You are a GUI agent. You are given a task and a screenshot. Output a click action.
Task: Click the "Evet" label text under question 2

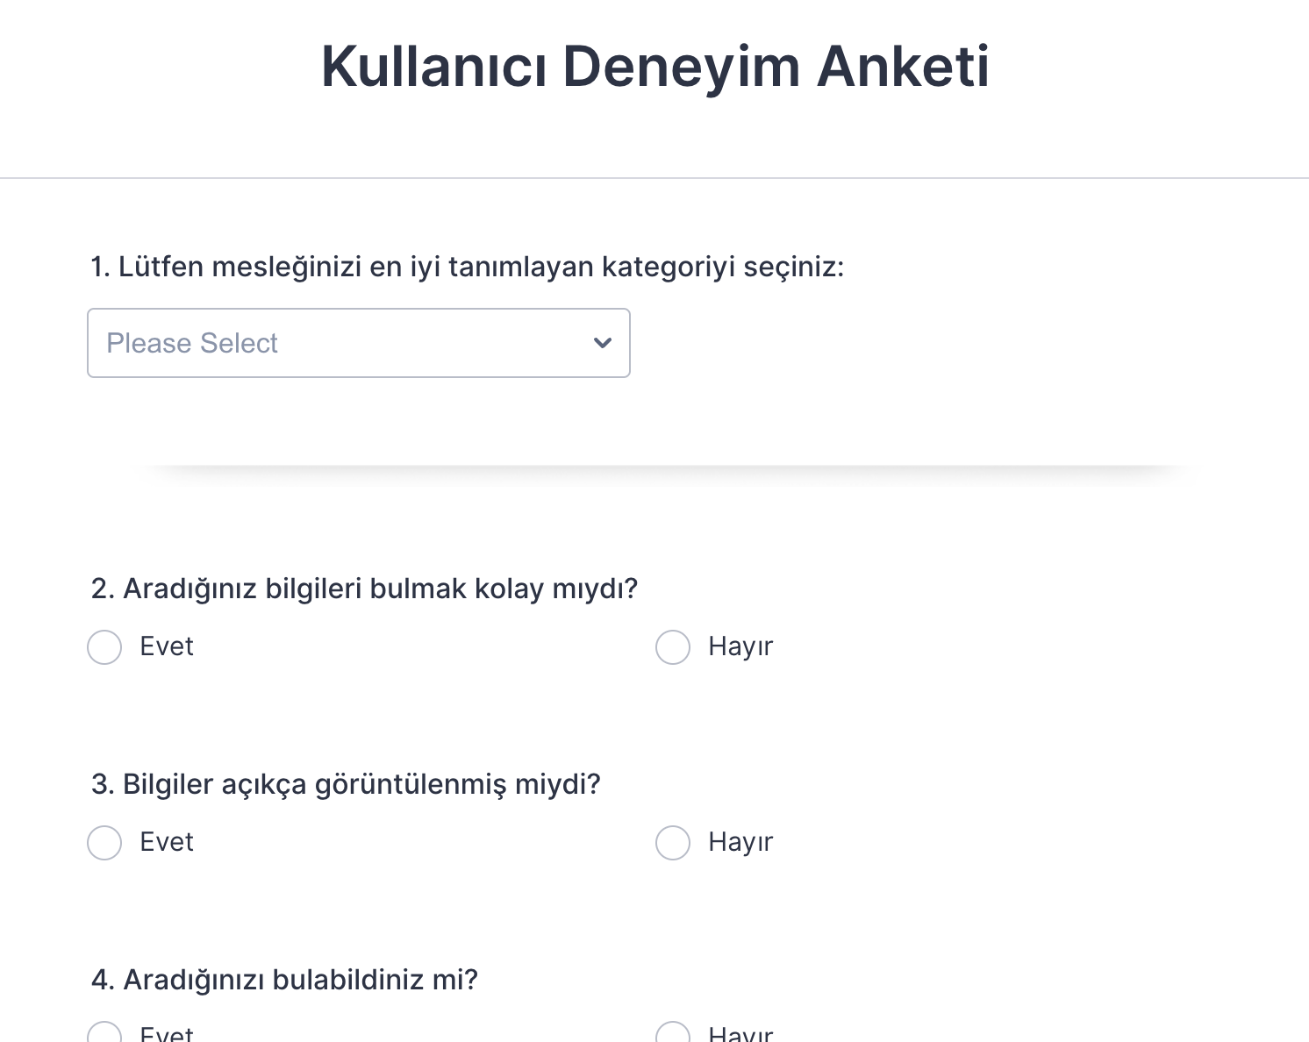point(167,646)
